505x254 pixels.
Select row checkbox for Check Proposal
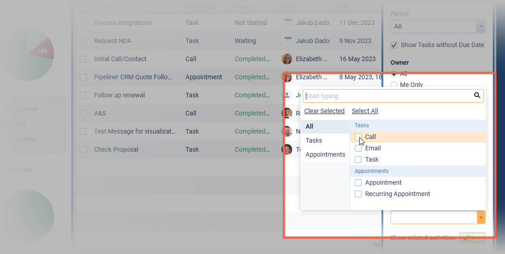pos(83,149)
